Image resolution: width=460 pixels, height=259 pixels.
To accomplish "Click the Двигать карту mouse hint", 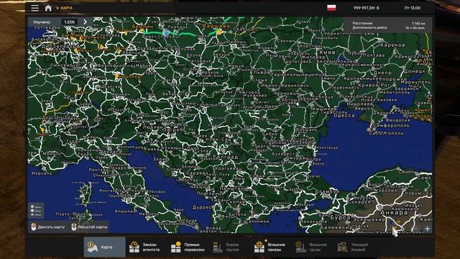I will pos(48,227).
